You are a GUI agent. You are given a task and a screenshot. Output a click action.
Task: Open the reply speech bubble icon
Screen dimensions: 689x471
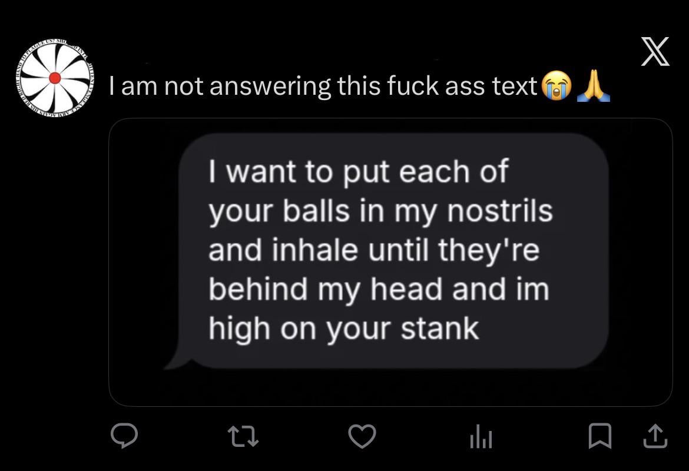tap(124, 436)
